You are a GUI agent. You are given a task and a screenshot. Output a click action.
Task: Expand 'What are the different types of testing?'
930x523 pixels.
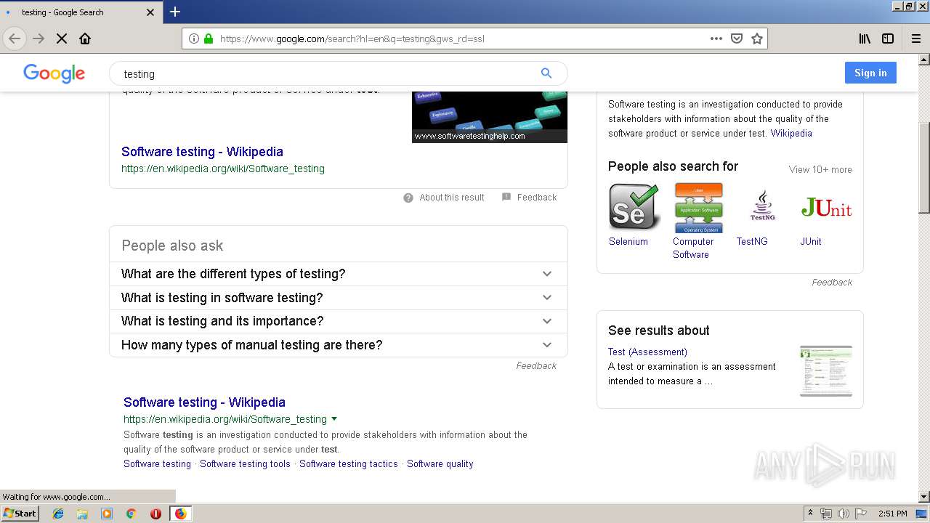[x=338, y=274]
